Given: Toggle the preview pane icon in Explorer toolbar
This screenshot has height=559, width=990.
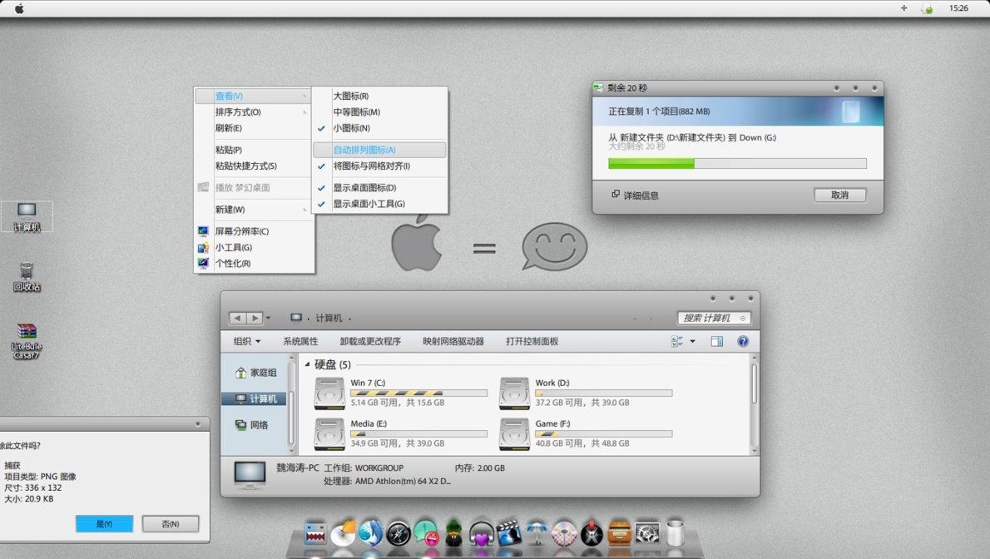Looking at the screenshot, I should tap(716, 341).
